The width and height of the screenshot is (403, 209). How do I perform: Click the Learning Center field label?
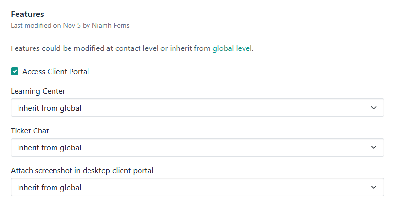[38, 91]
